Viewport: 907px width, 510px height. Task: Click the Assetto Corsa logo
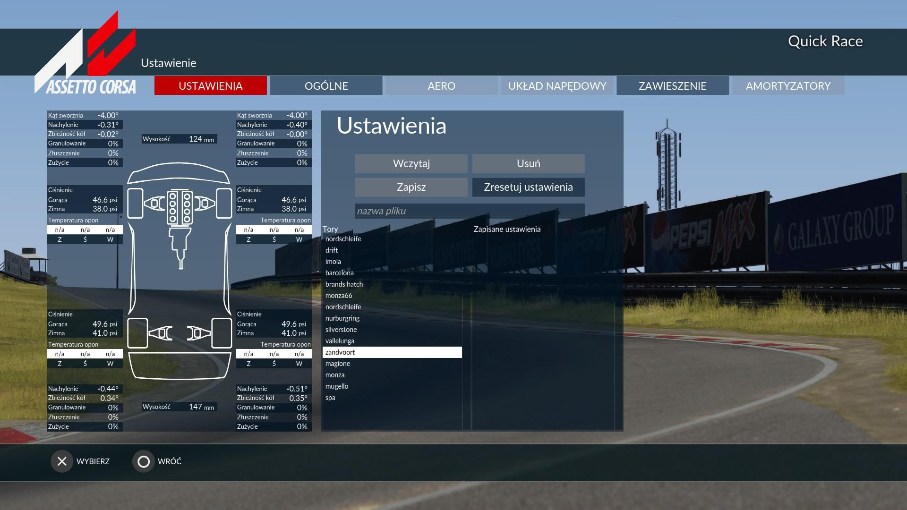pyautogui.click(x=86, y=52)
